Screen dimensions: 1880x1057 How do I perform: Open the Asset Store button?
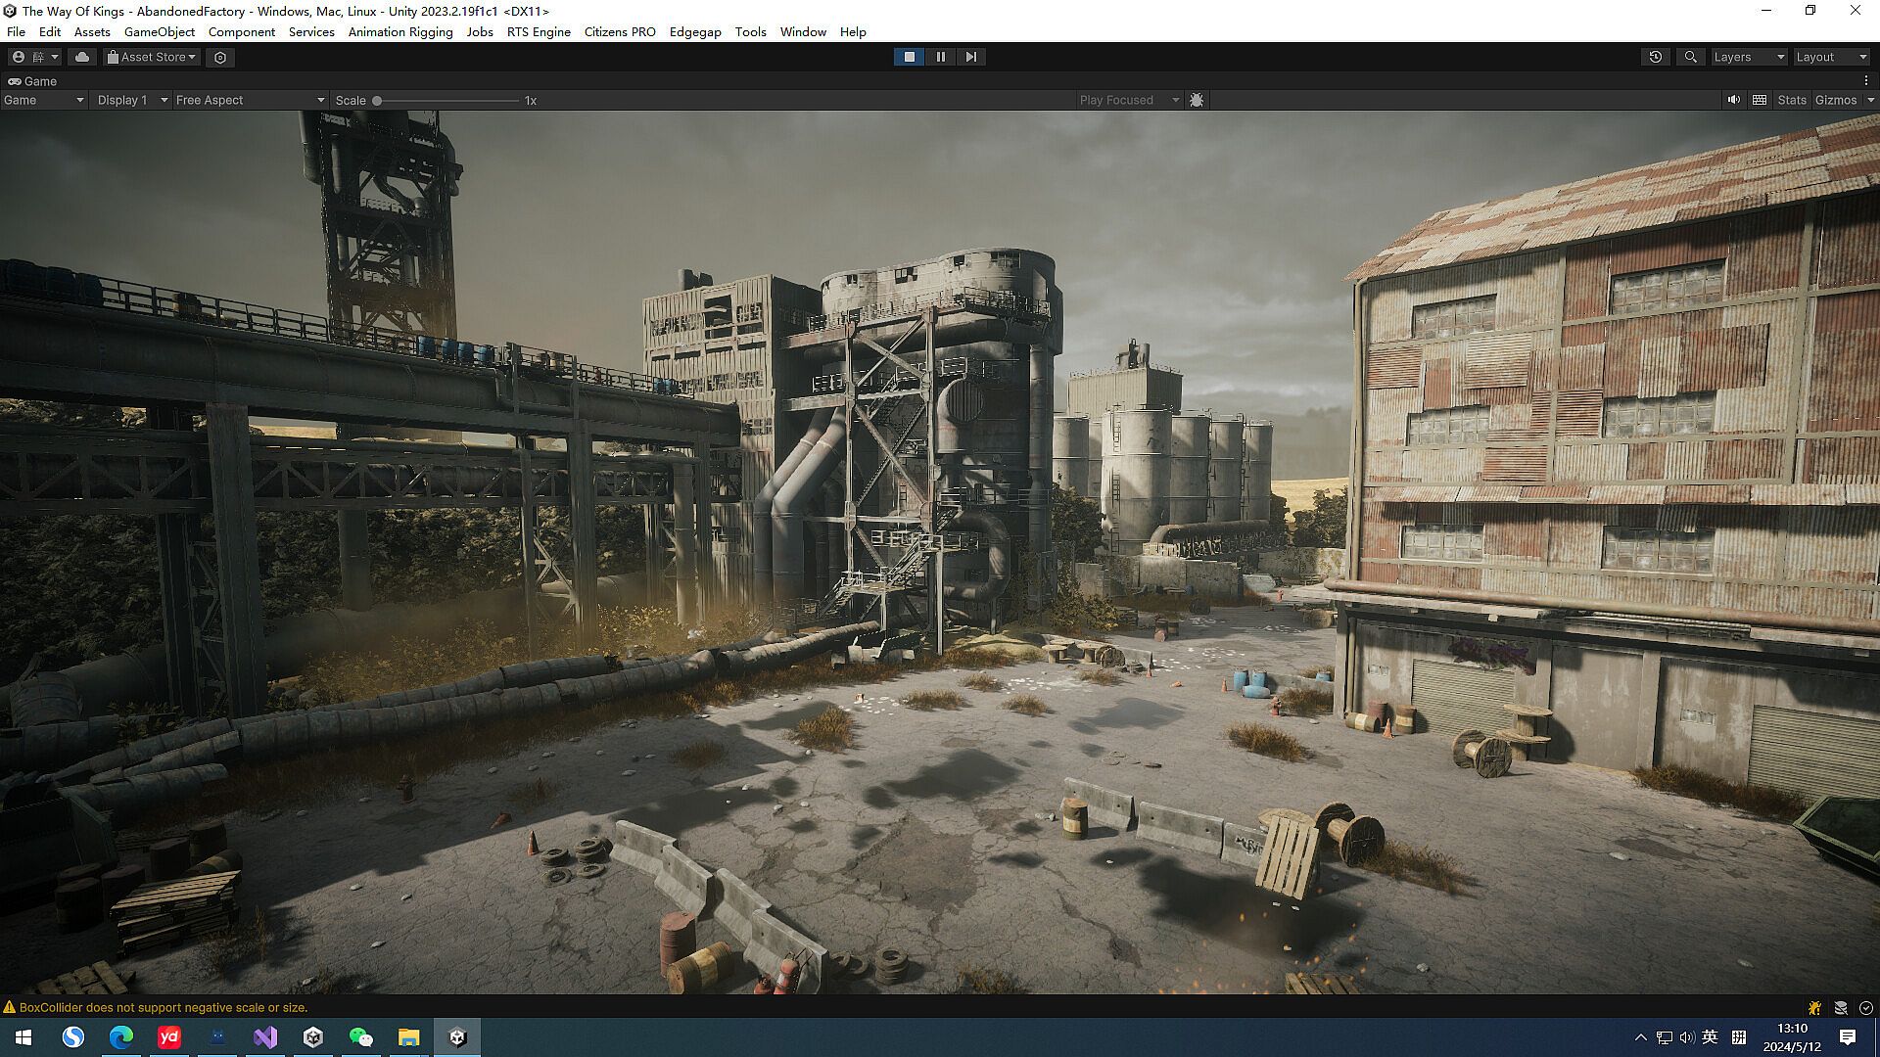[x=152, y=57]
